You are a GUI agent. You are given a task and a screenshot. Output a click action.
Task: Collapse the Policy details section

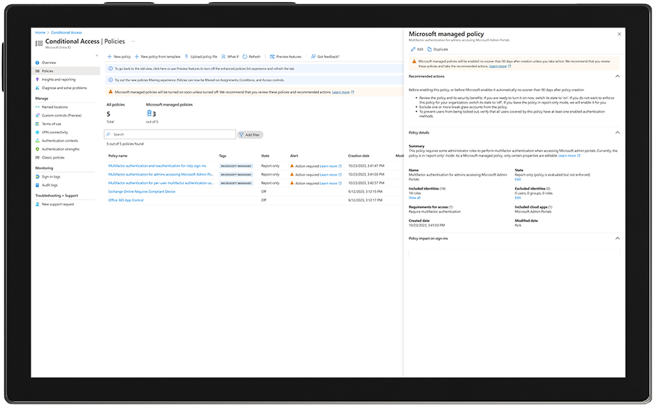point(618,132)
